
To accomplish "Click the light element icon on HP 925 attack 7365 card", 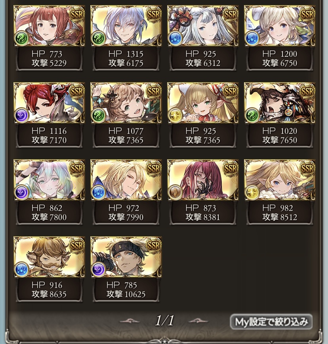I will coord(175,116).
